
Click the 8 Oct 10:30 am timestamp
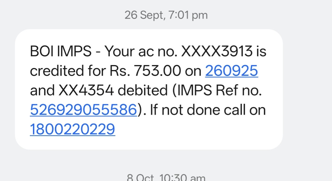click(x=166, y=178)
